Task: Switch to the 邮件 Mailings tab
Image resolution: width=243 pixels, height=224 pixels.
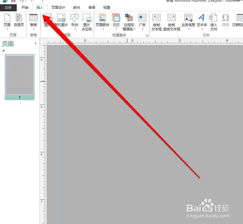Action: (77, 8)
